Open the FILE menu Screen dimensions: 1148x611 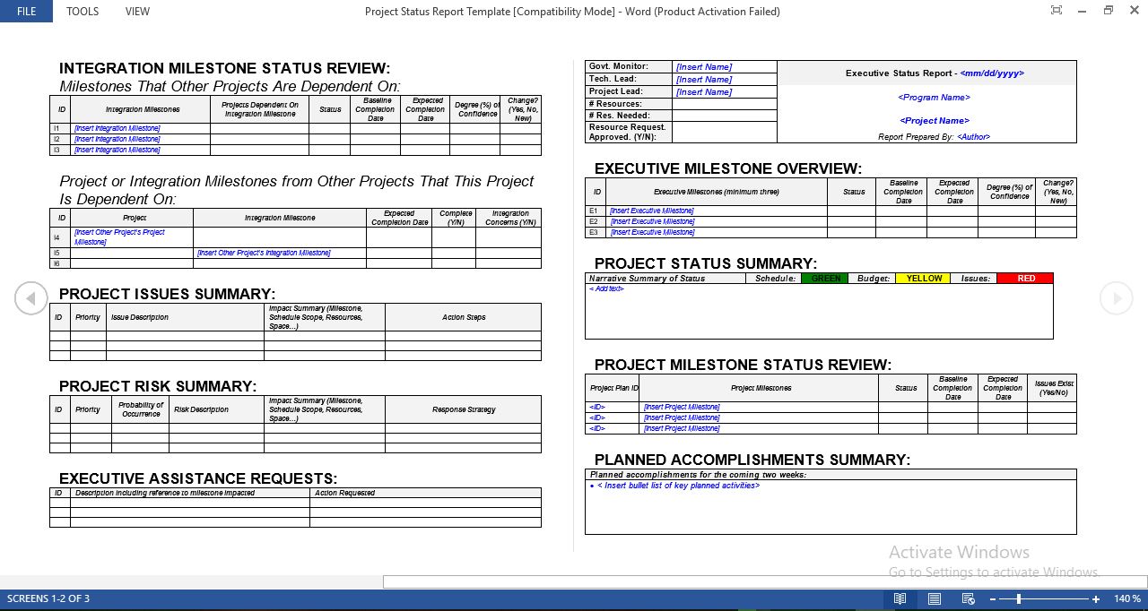coord(26,11)
